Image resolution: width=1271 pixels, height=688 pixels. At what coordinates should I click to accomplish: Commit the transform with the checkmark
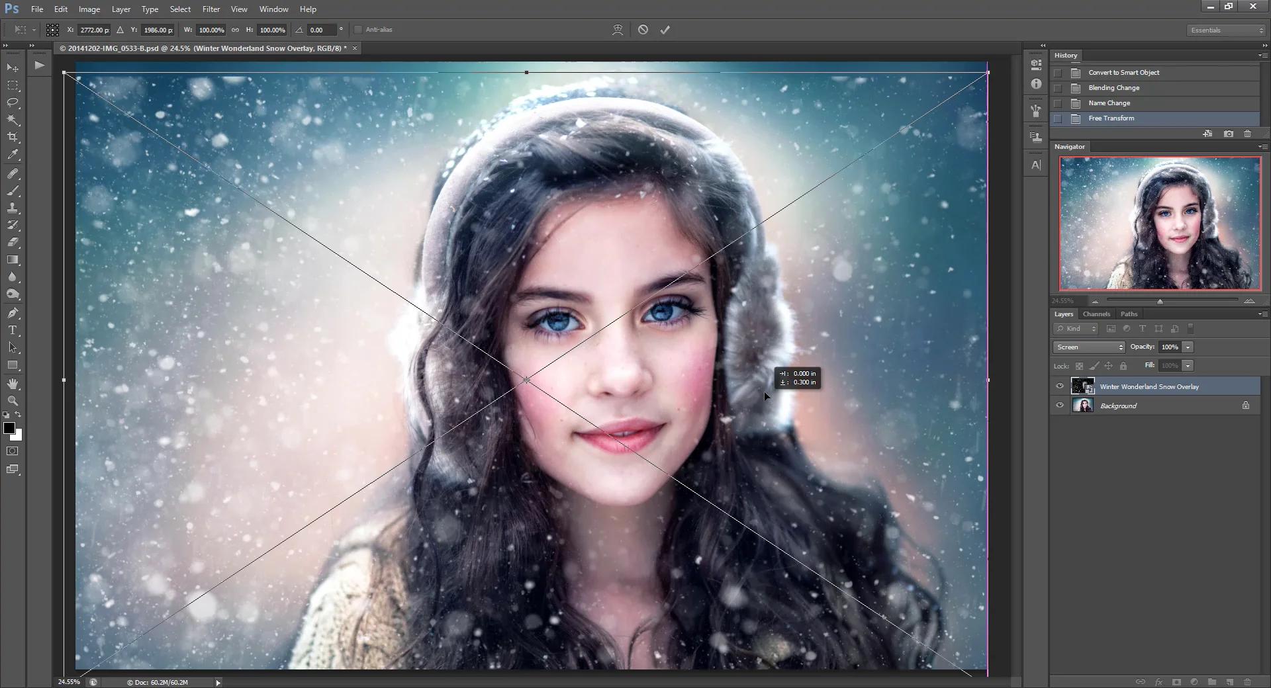pos(665,29)
